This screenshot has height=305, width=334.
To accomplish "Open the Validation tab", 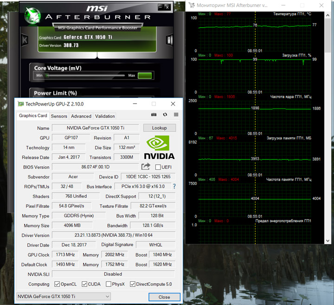I will tap(105, 116).
